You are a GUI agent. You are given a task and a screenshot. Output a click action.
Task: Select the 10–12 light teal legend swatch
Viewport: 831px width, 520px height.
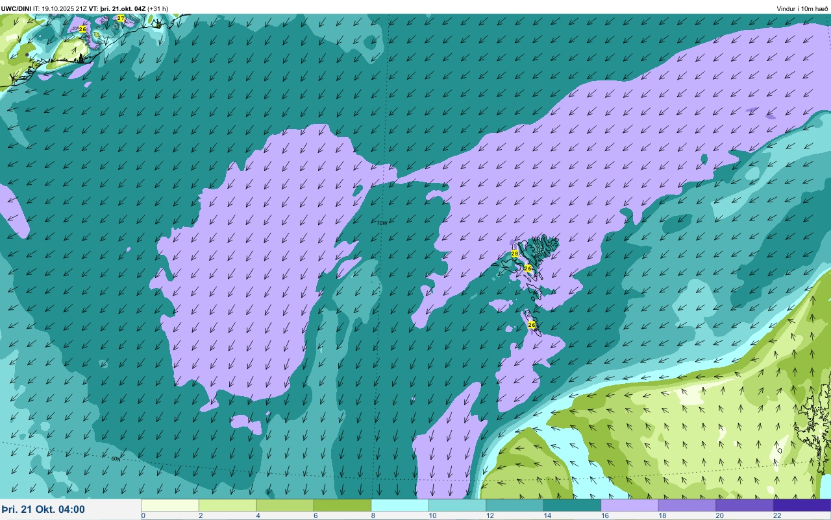coord(457,505)
